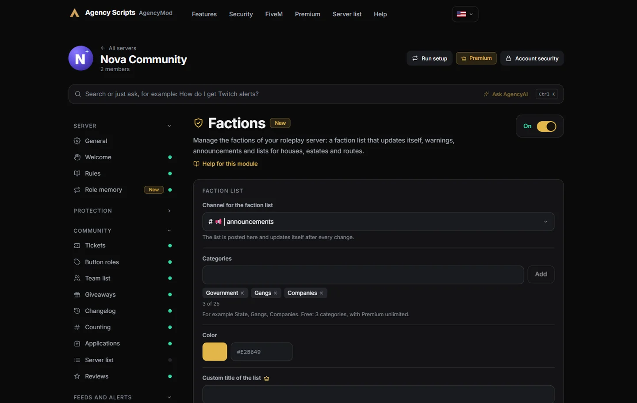Open the language flag selector
The height and width of the screenshot is (403, 637).
pyautogui.click(x=465, y=14)
